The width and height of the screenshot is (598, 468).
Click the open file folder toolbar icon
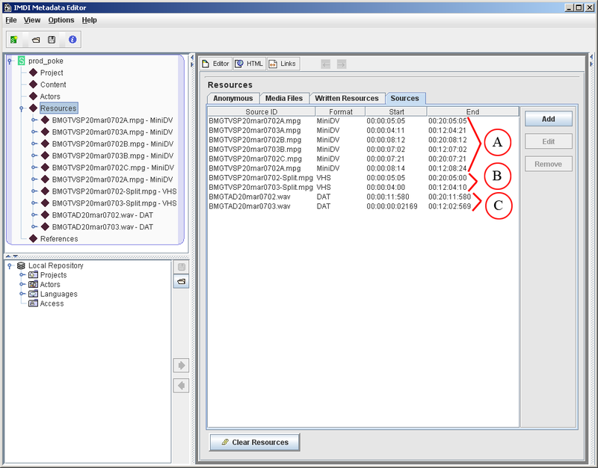point(34,39)
